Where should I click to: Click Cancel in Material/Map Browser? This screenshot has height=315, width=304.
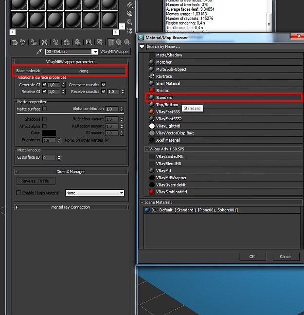[286, 257]
